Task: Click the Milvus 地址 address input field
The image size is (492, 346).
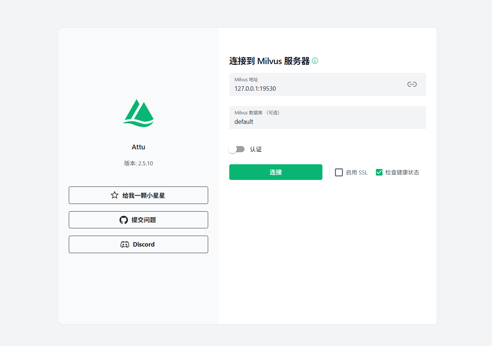Action: (328, 84)
